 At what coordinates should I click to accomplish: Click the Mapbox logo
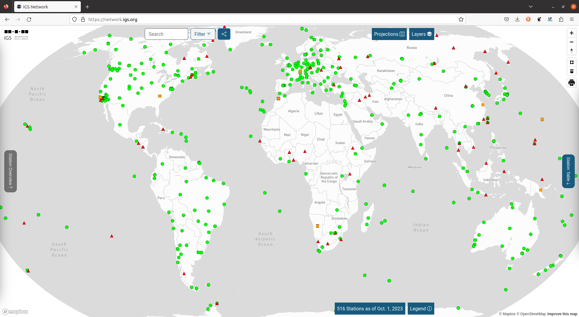pyautogui.click(x=15, y=312)
